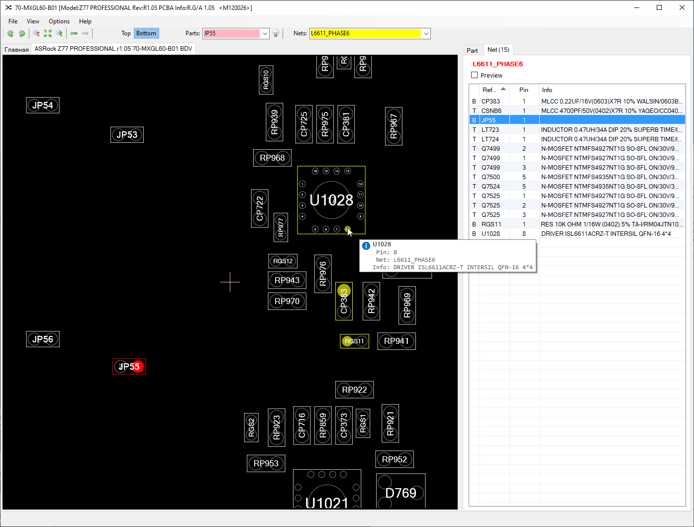
Task: Open the Help menu
Action: click(x=85, y=21)
